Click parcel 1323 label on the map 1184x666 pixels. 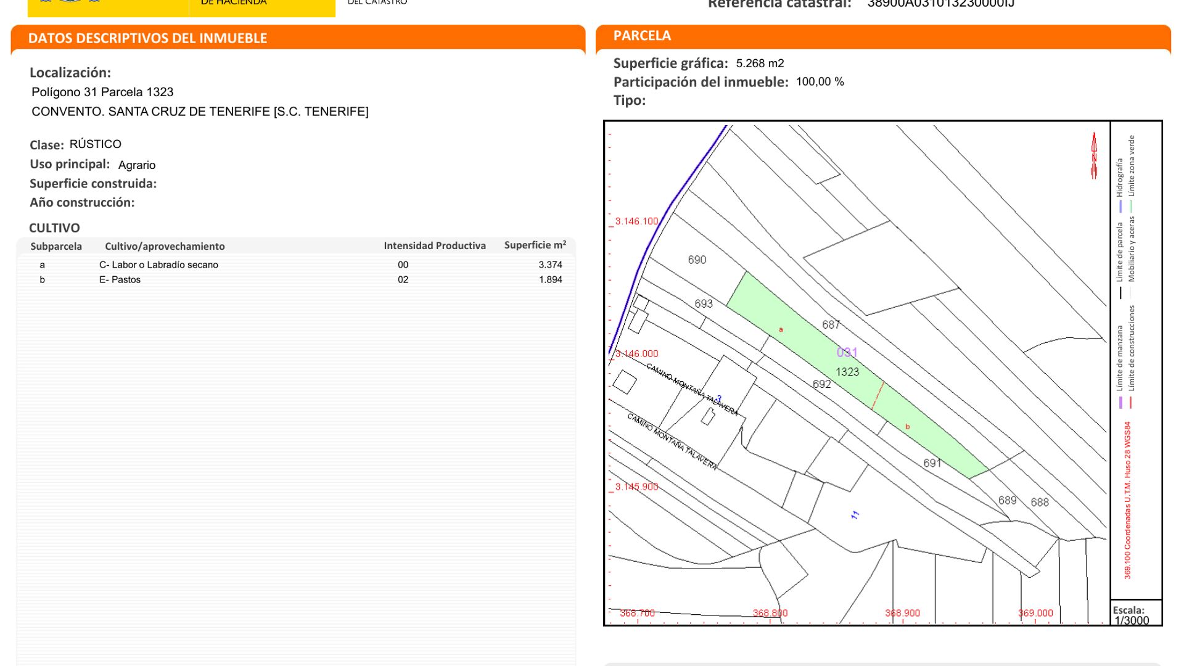point(847,372)
